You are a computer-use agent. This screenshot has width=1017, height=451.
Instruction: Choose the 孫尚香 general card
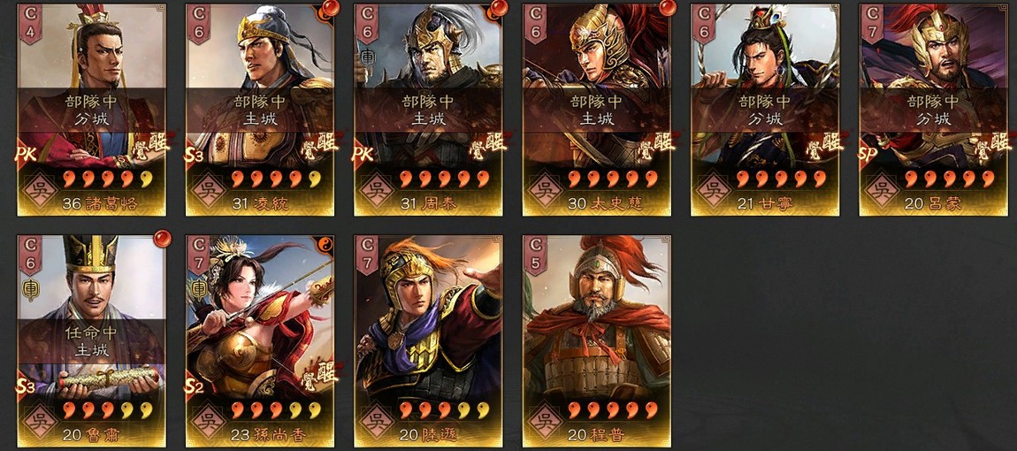click(260, 340)
